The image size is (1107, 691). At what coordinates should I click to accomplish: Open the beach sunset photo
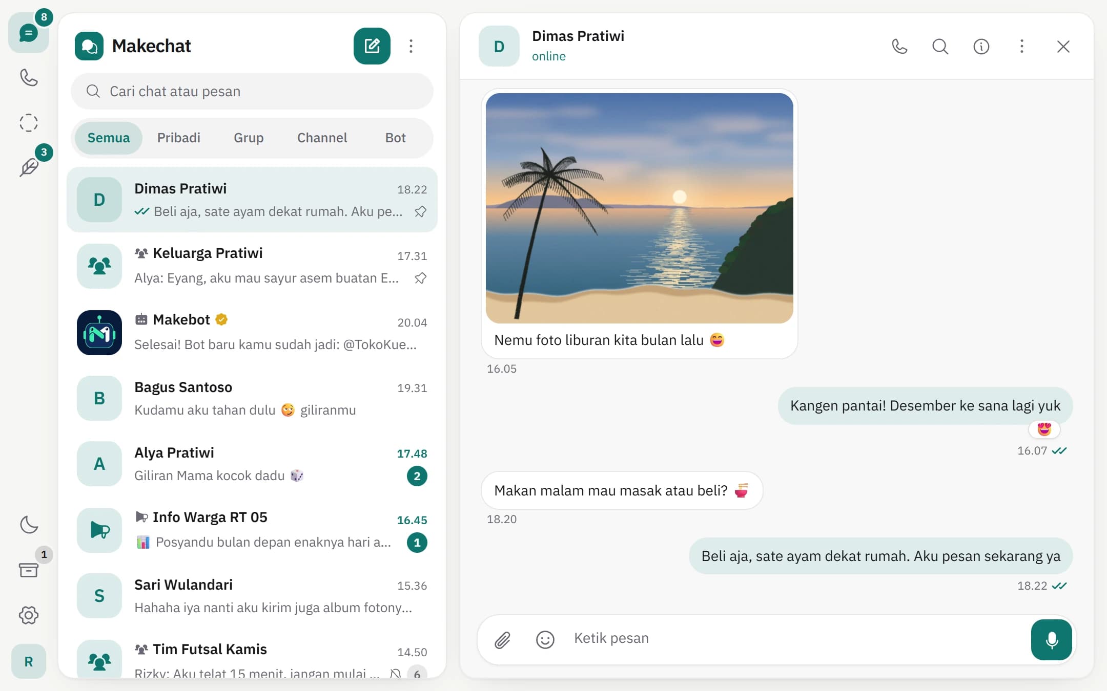coord(640,208)
